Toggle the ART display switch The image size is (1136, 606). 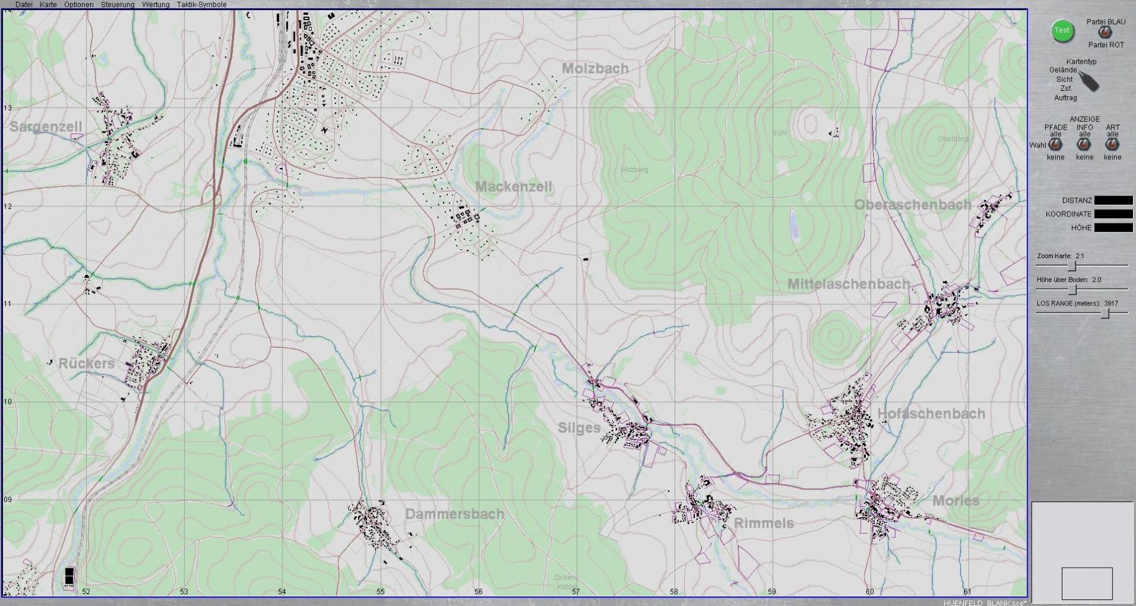pos(1112,144)
